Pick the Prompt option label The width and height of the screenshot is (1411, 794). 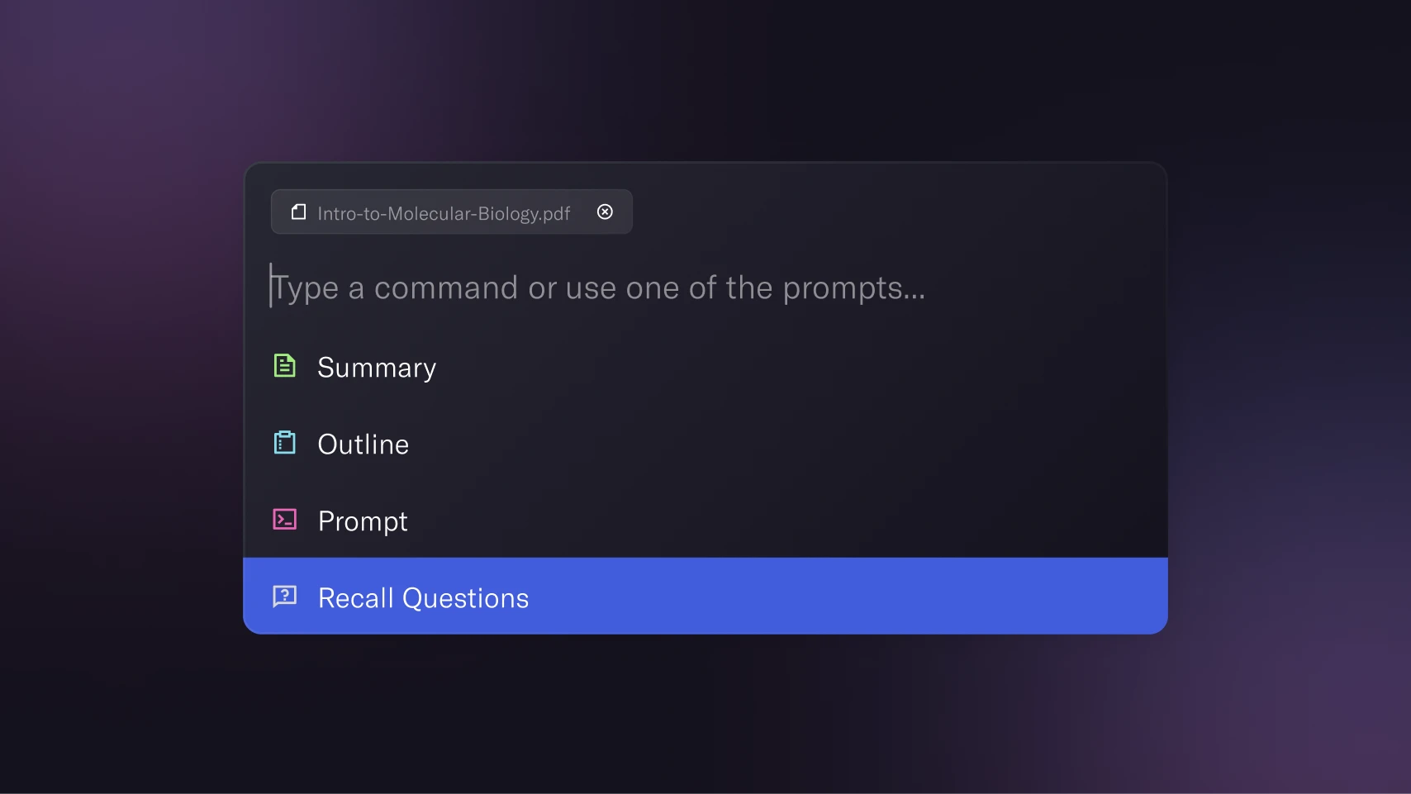[363, 521]
